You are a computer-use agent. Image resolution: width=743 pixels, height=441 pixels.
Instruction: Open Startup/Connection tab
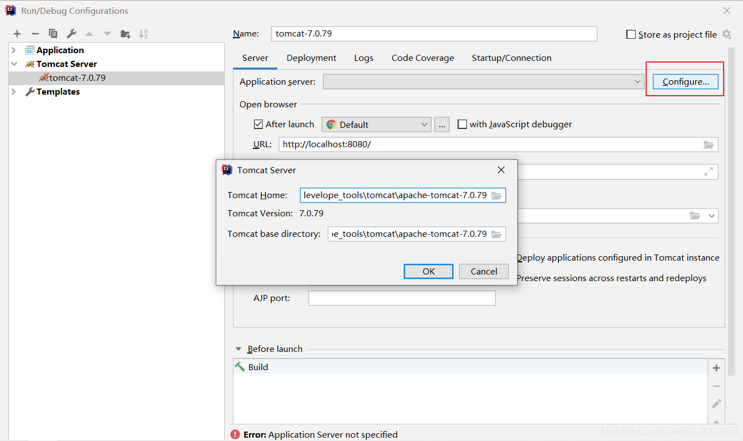coord(512,58)
